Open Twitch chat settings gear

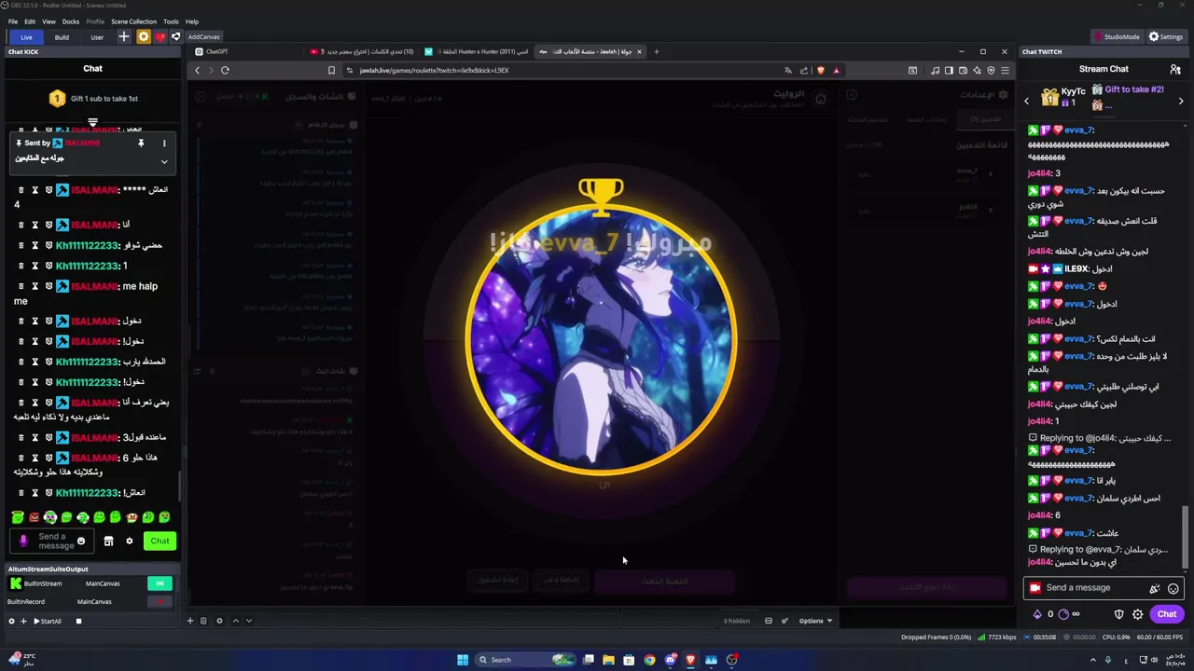click(x=1138, y=614)
